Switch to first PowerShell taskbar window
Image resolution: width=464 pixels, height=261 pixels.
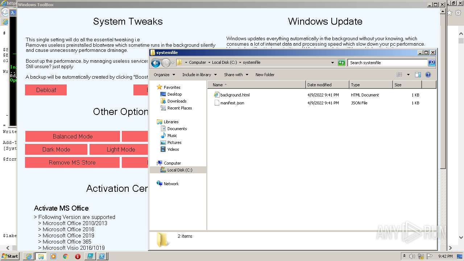click(x=90, y=256)
